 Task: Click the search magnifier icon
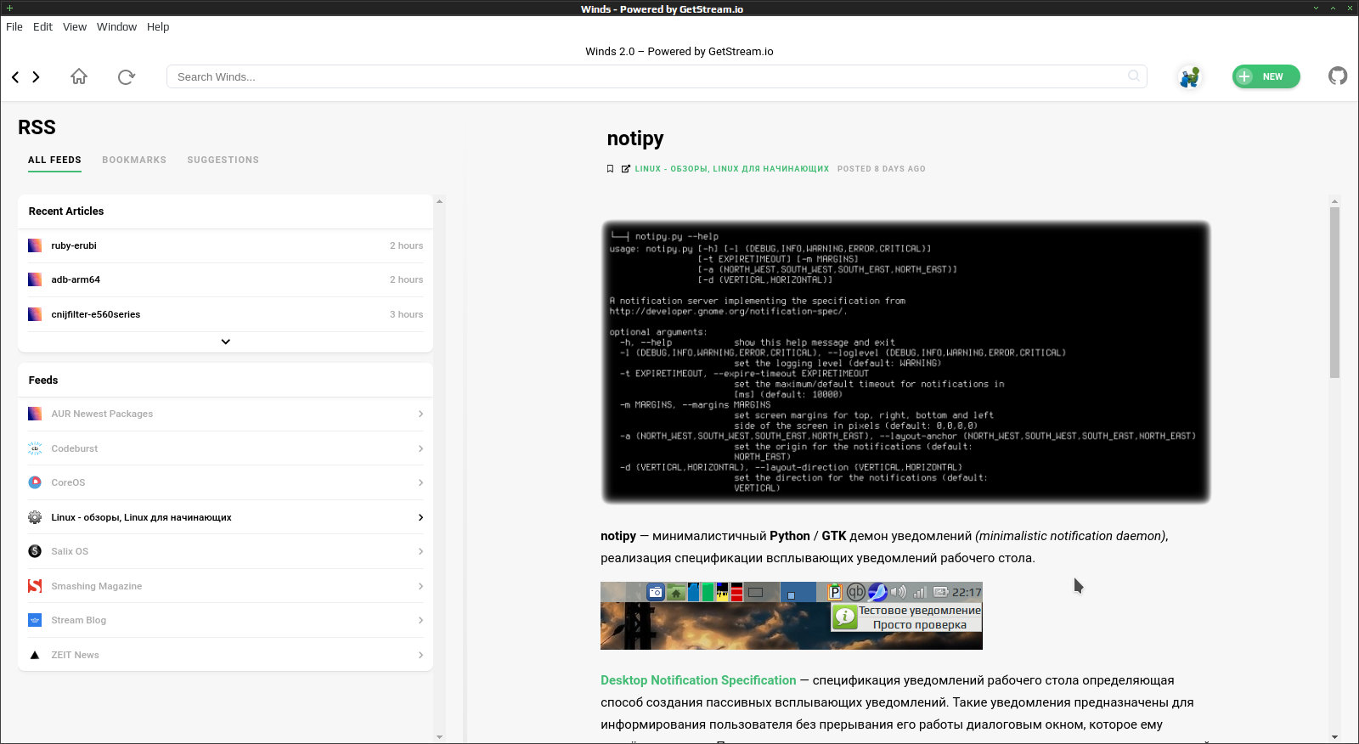click(1134, 76)
